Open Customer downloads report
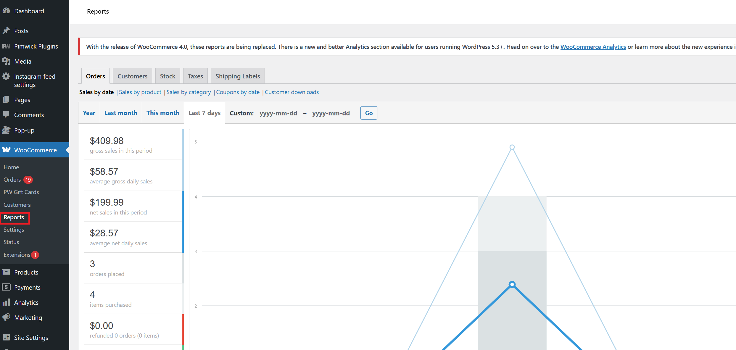Image resolution: width=736 pixels, height=350 pixels. pos(292,92)
